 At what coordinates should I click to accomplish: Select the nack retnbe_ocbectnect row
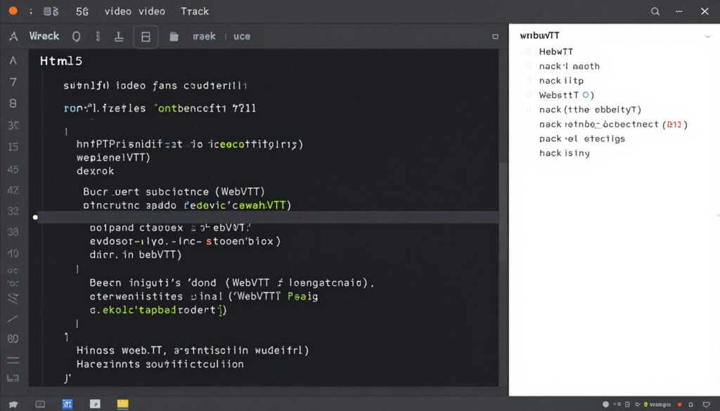pyautogui.click(x=613, y=124)
